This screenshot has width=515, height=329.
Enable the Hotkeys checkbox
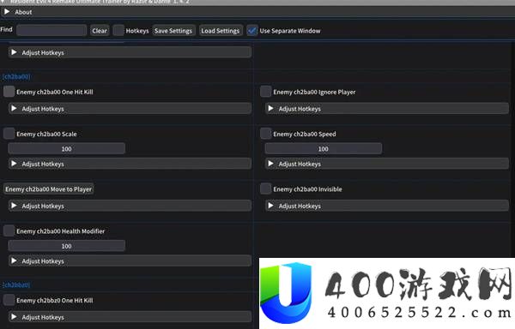click(x=118, y=31)
